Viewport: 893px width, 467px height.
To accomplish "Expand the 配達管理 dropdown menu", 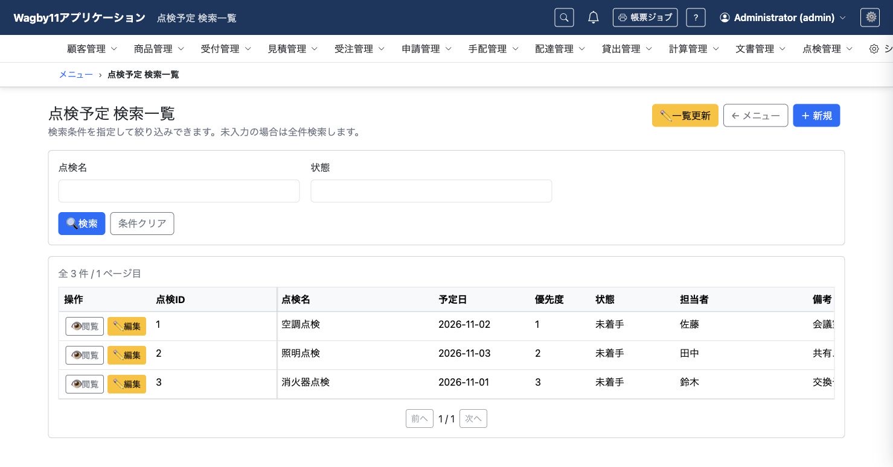I will click(560, 49).
